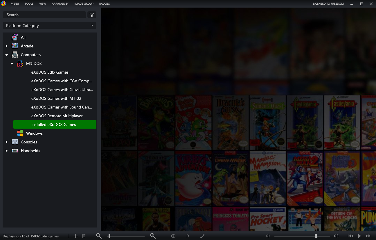Open the MENU menu
Screen dimensions: 376x240
pyautogui.click(x=15, y=4)
